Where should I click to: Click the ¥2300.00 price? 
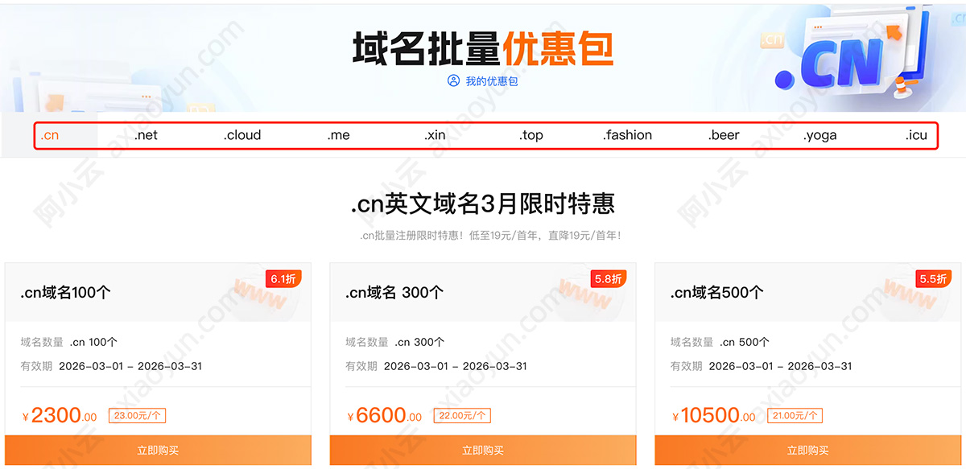(x=60, y=416)
